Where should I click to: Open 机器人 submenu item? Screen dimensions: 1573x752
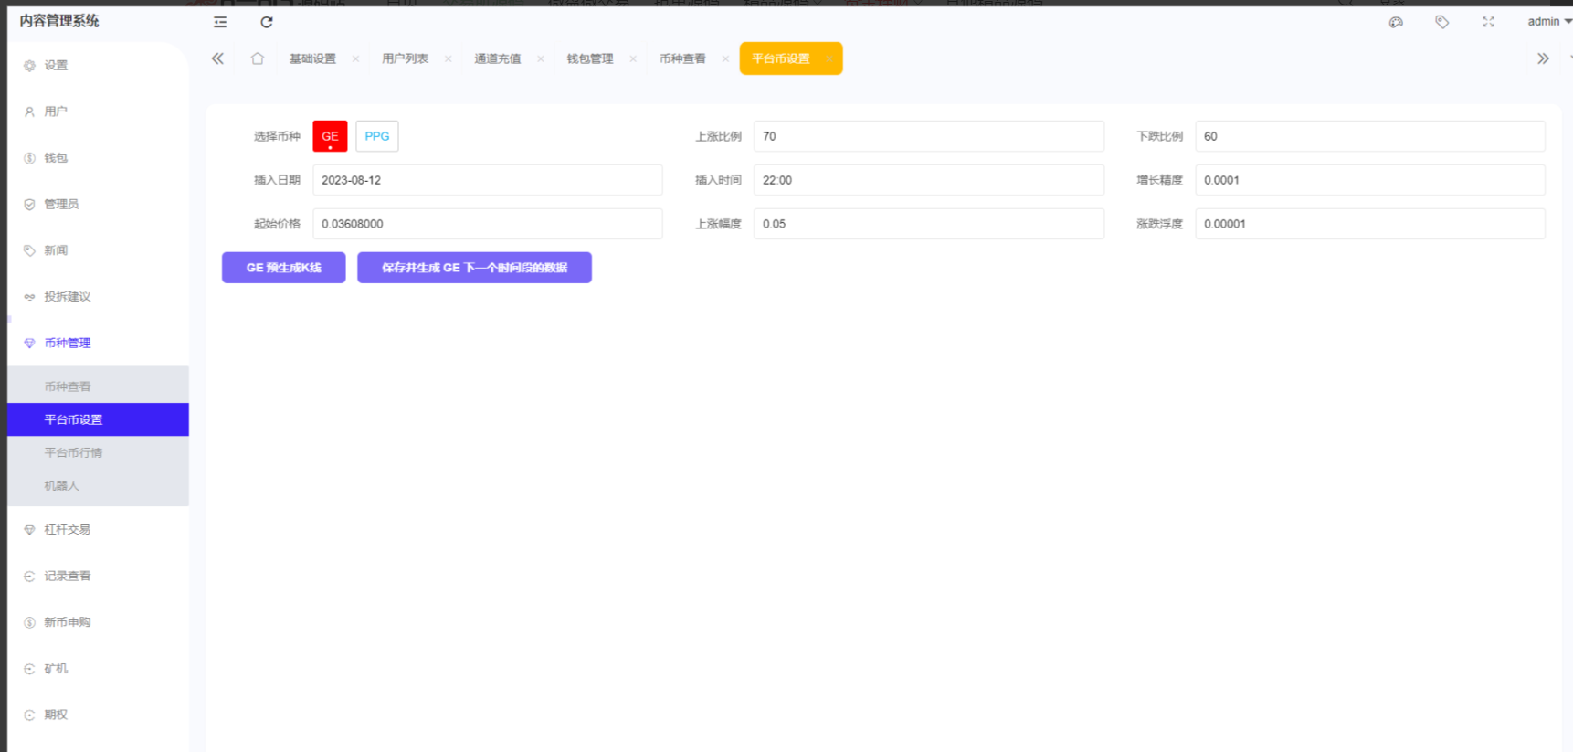[98, 485]
